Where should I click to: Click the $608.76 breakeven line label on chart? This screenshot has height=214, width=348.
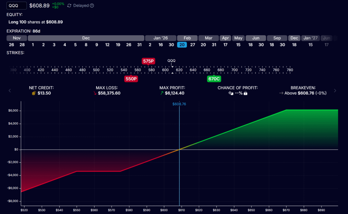click(179, 104)
